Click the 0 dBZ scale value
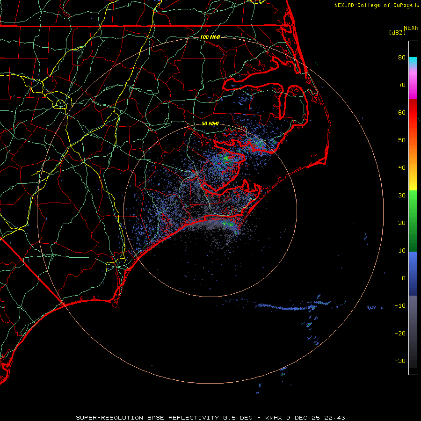This screenshot has width=421, height=421. coord(404,278)
